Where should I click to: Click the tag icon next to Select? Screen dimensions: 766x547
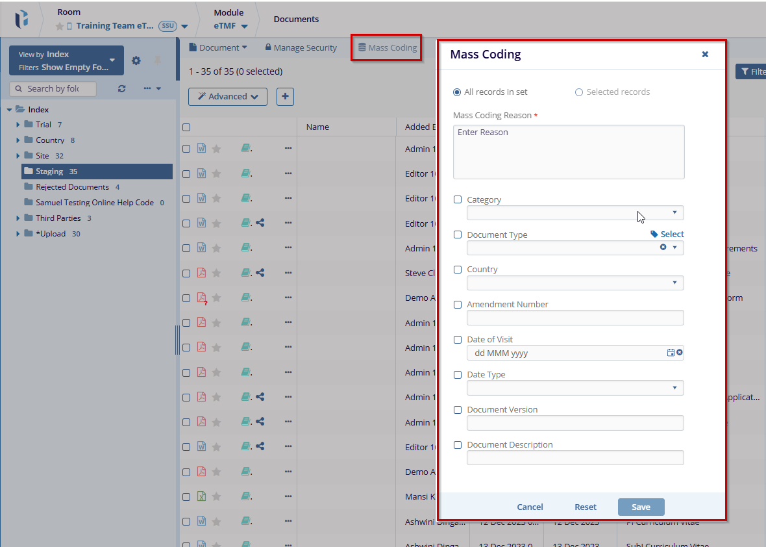pyautogui.click(x=654, y=235)
